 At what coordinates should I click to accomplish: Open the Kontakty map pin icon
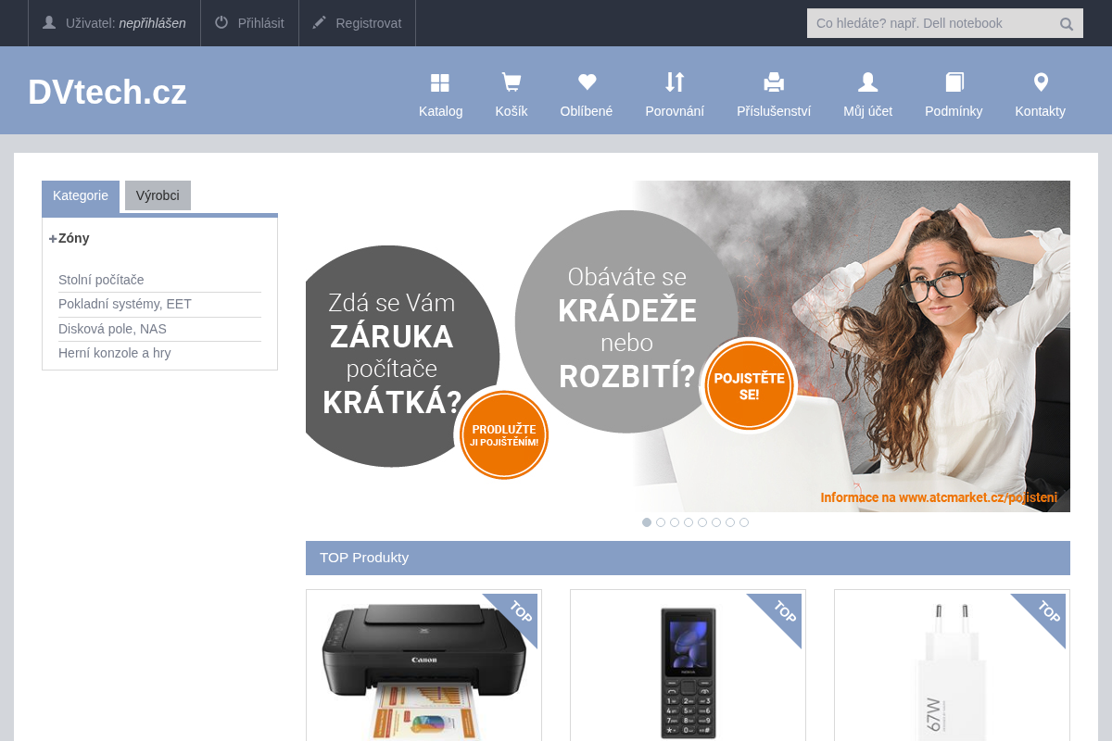point(1041,82)
